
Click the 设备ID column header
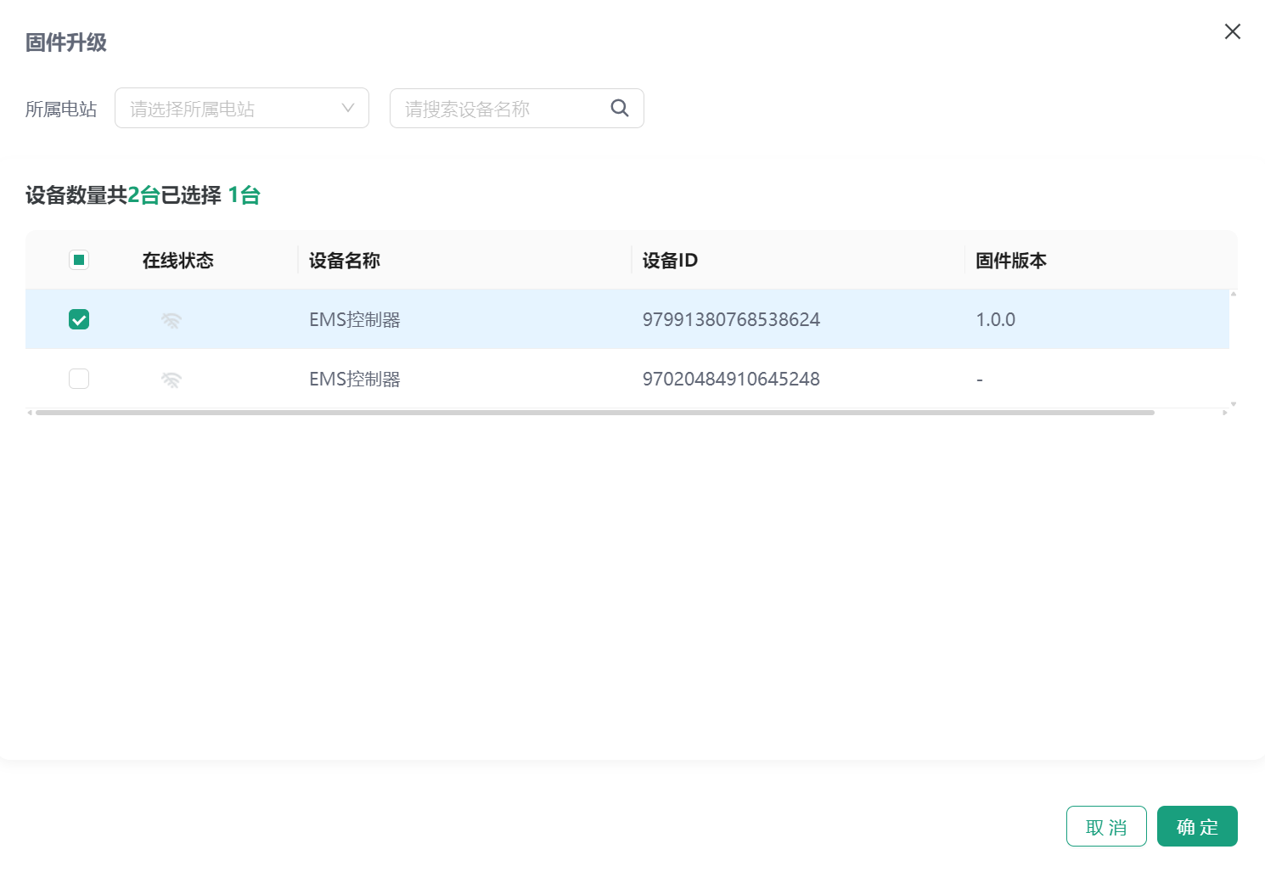point(670,261)
